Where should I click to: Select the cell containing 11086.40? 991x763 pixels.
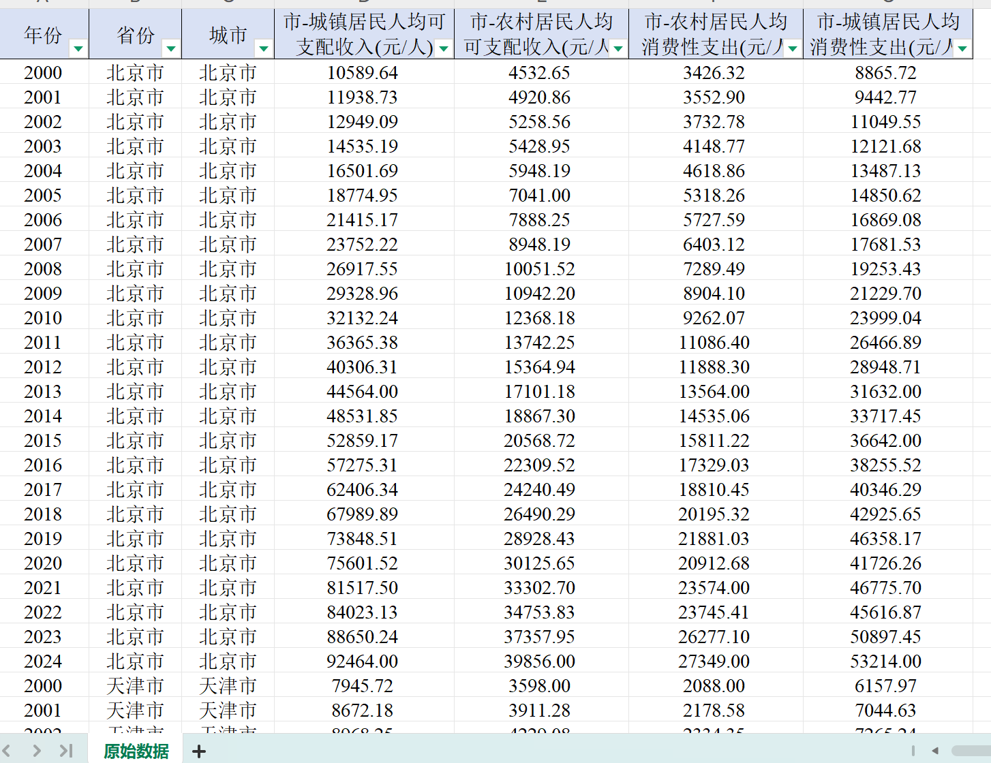click(716, 343)
